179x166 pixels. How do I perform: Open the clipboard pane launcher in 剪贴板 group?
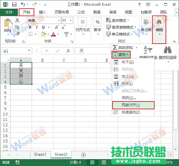[23, 41]
